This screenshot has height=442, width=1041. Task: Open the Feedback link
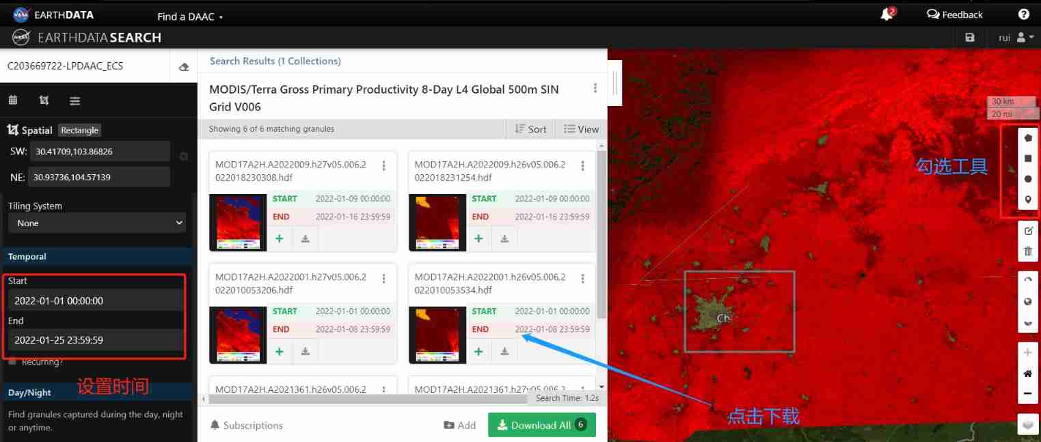[x=954, y=14]
